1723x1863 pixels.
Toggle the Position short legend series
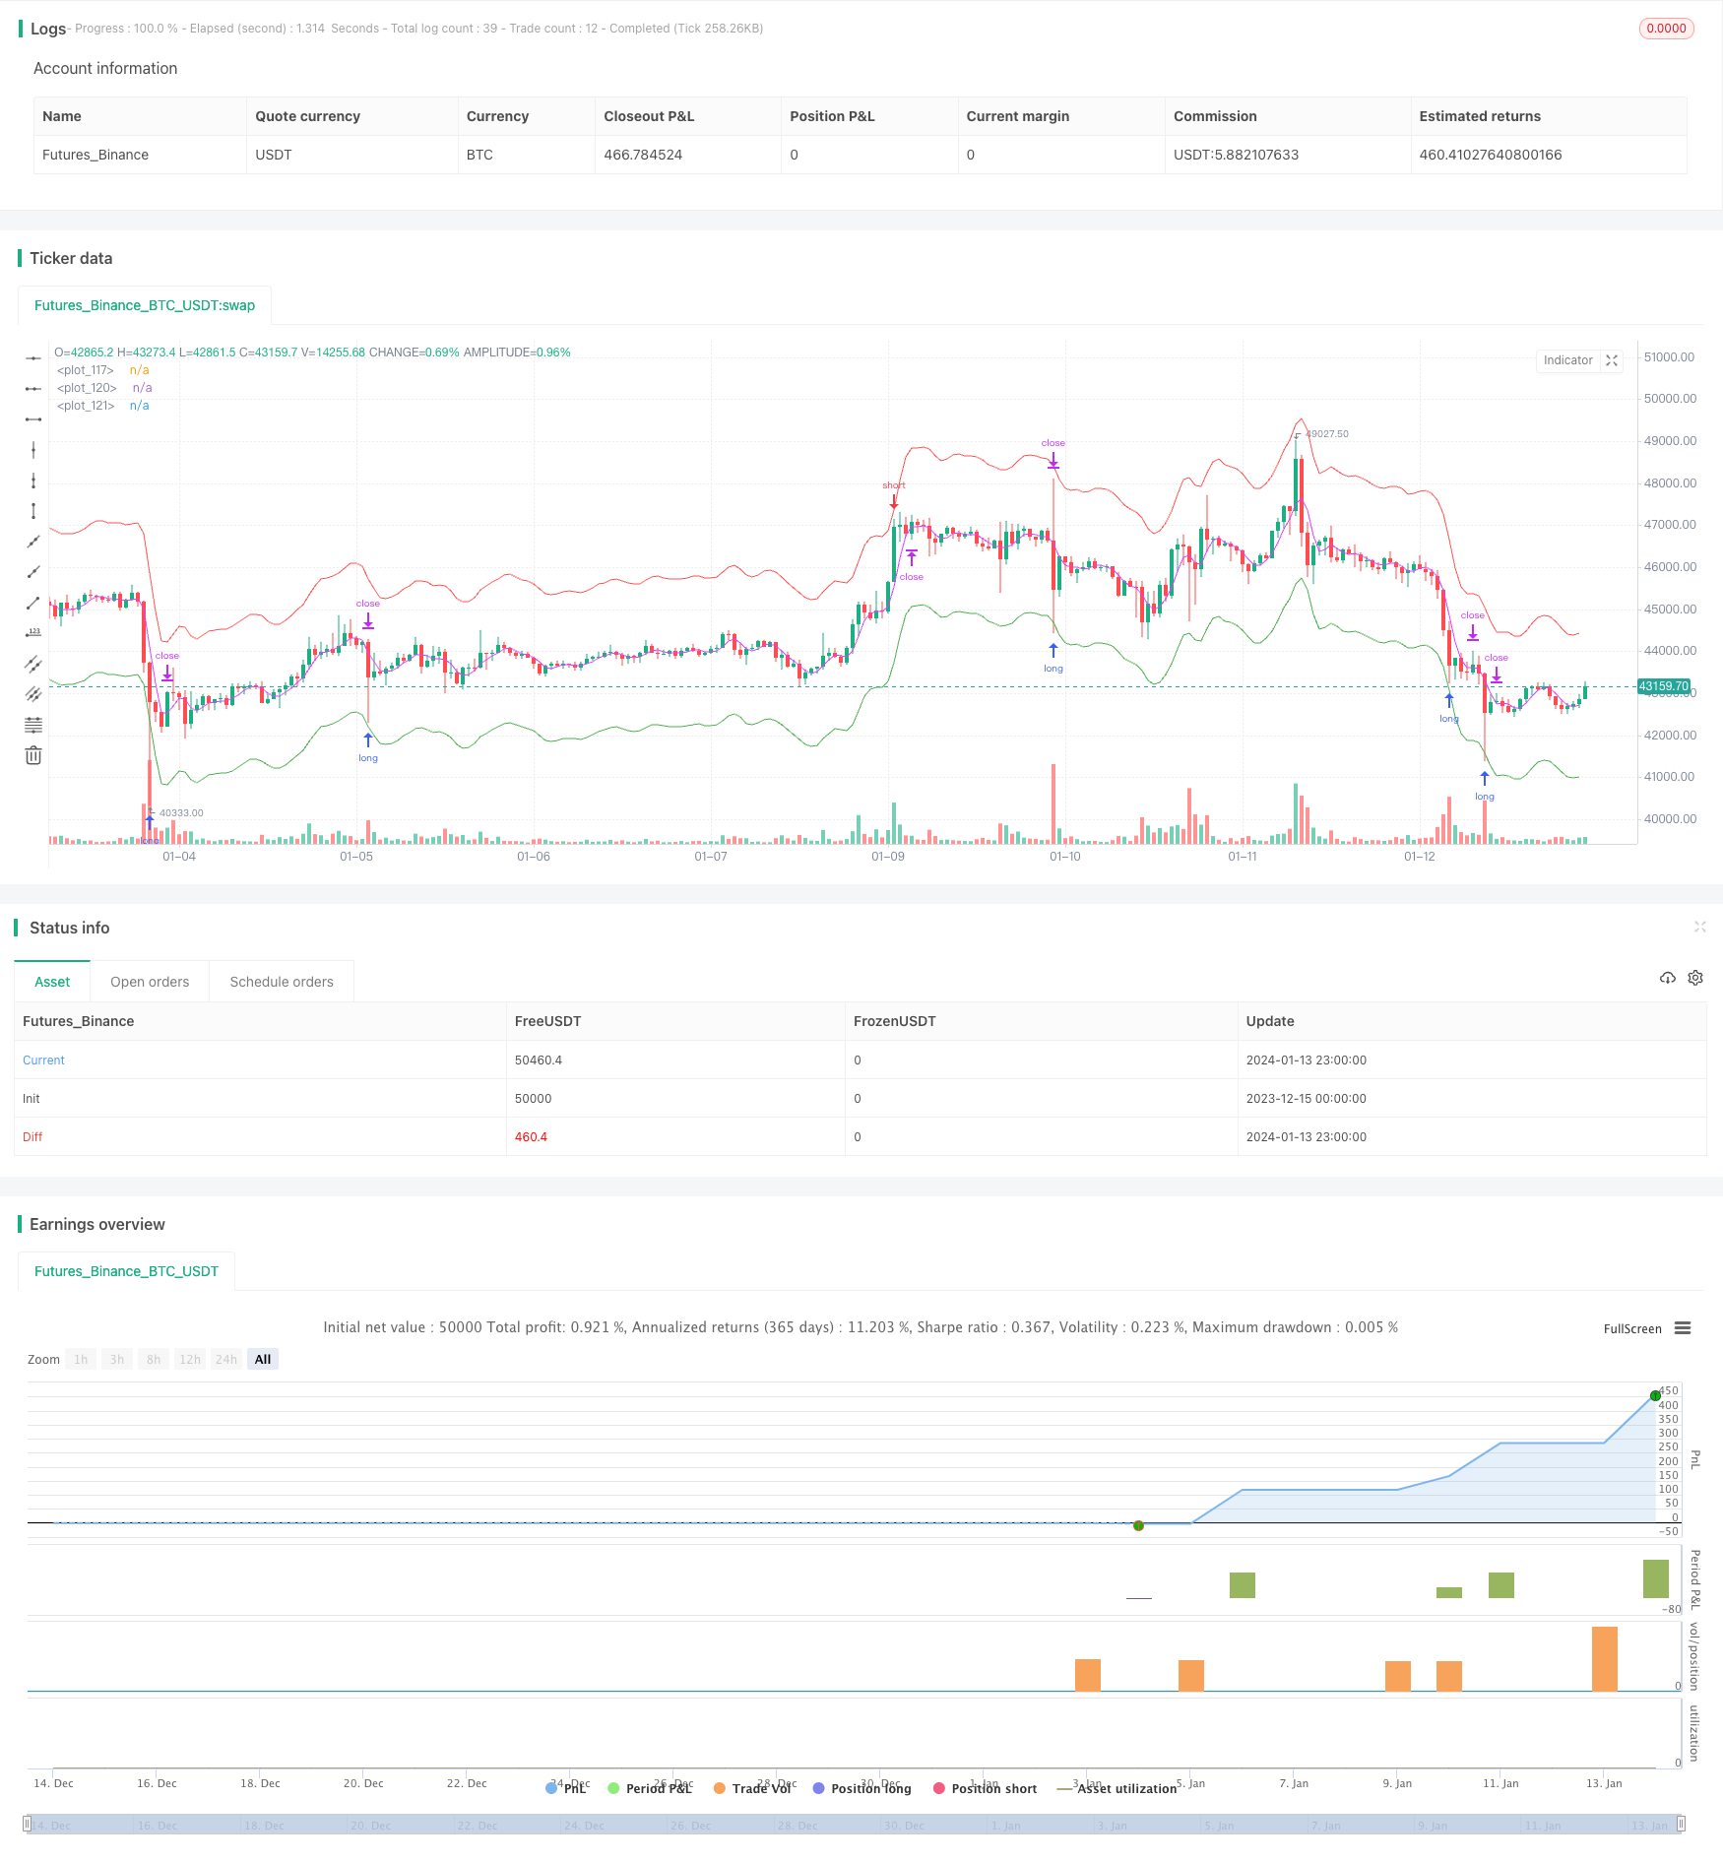tap(985, 1788)
